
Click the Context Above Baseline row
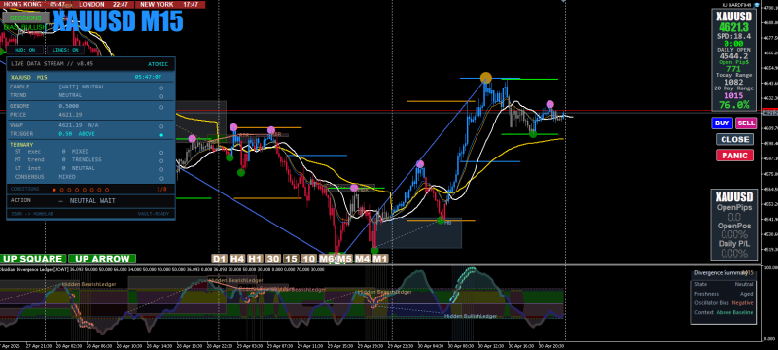pos(724,312)
